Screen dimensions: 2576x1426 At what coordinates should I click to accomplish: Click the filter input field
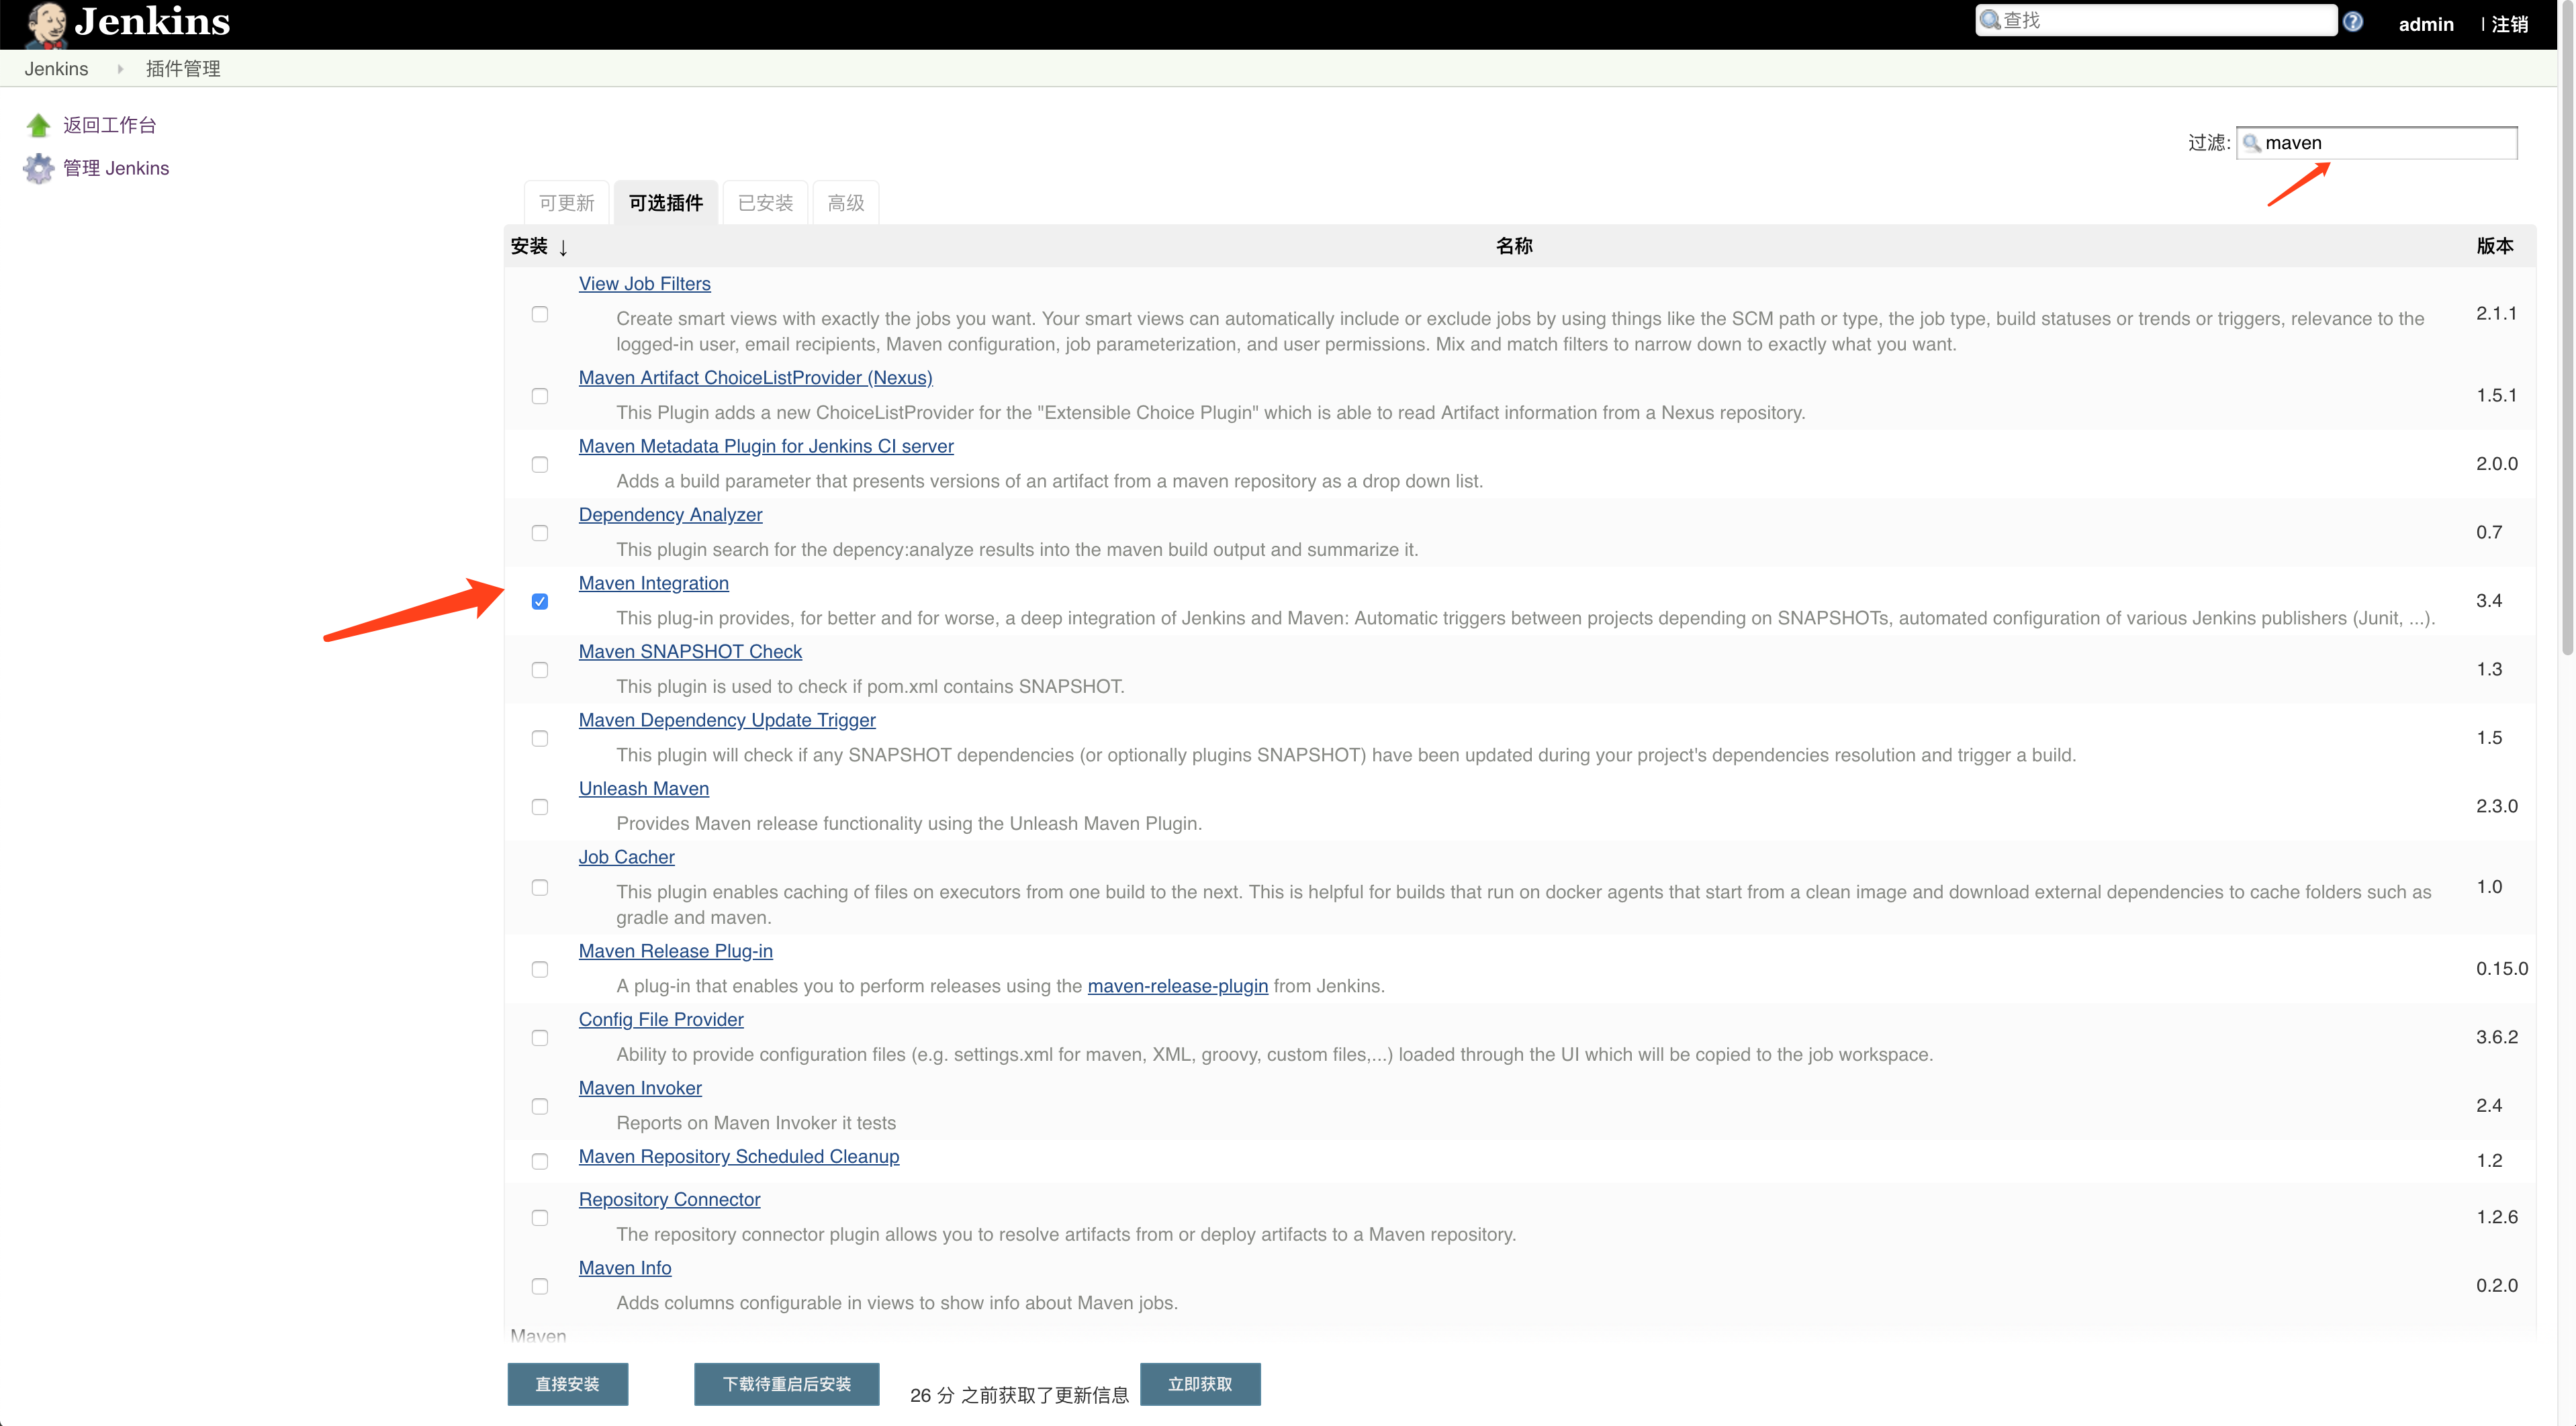pos(2378,140)
